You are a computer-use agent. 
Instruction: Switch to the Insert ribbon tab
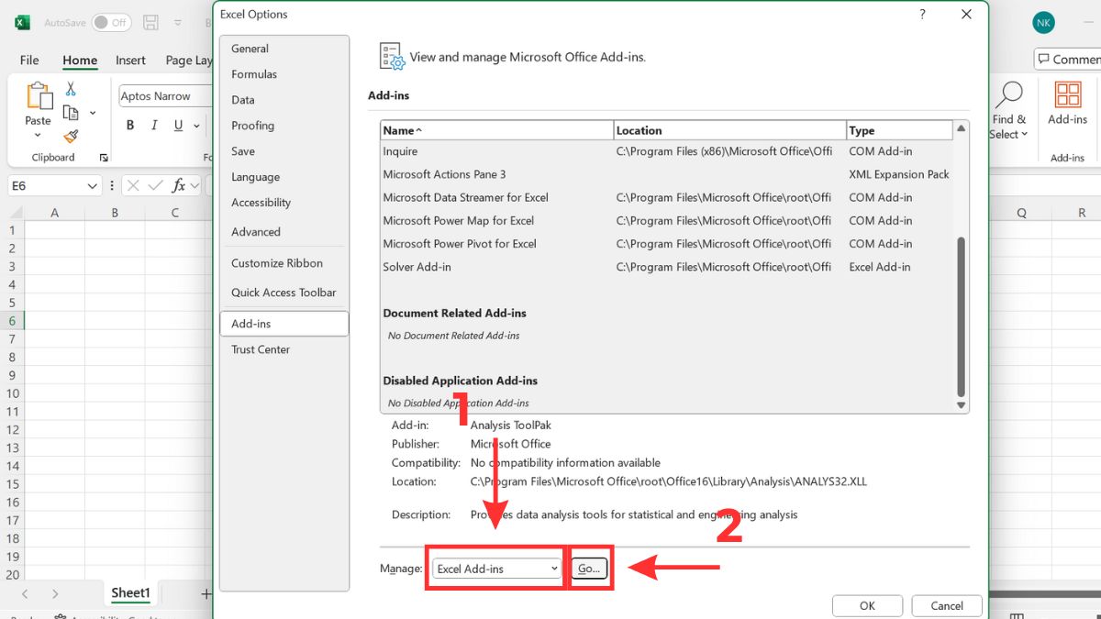[130, 60]
